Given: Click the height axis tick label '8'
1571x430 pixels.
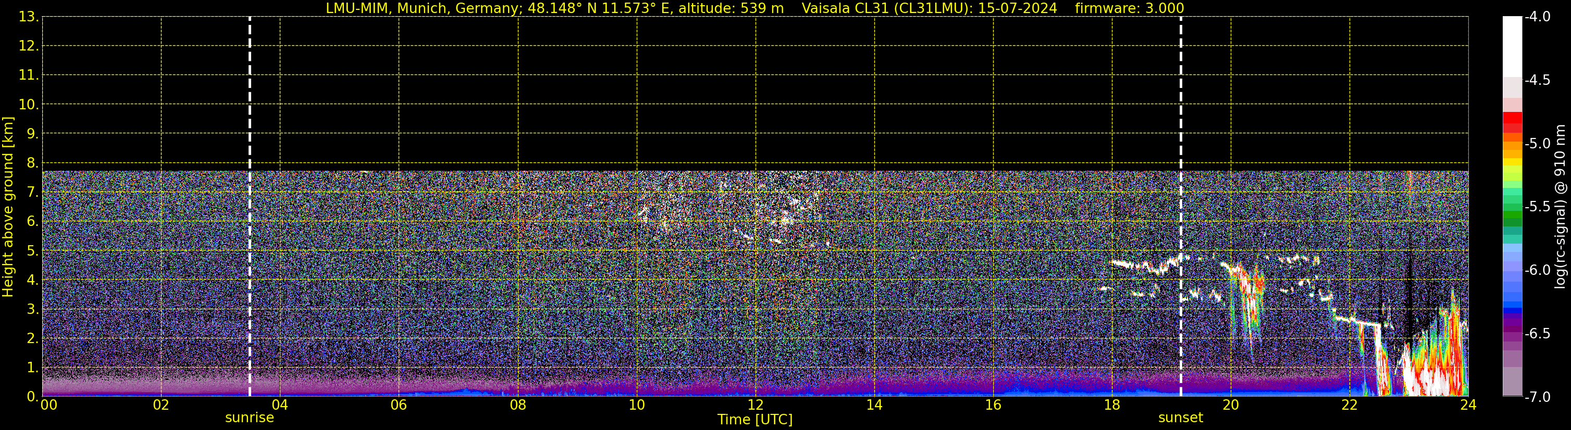Looking at the screenshot, I should (x=32, y=163).
